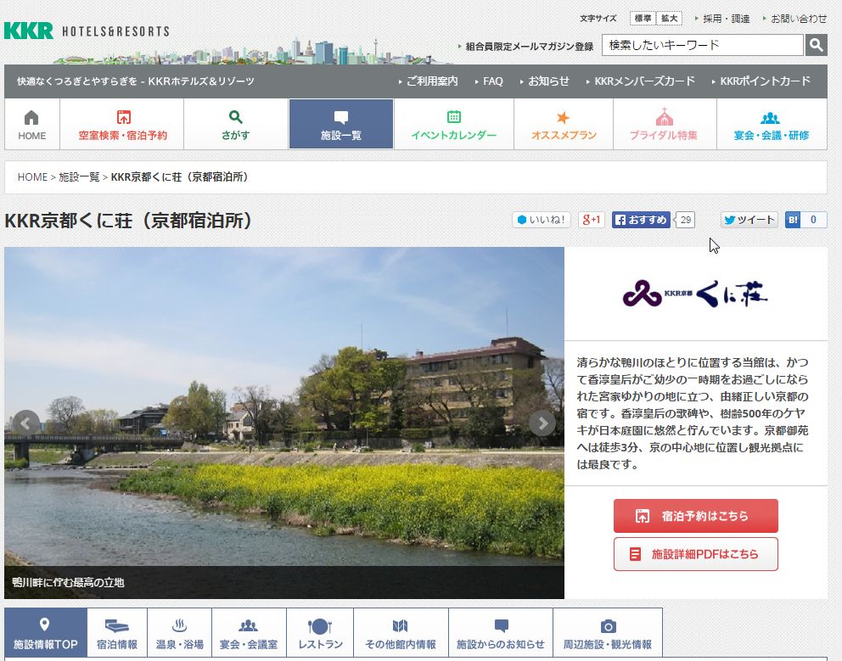The image size is (842, 661).
Task: Select その他館内情報 tab
Action: (401, 633)
